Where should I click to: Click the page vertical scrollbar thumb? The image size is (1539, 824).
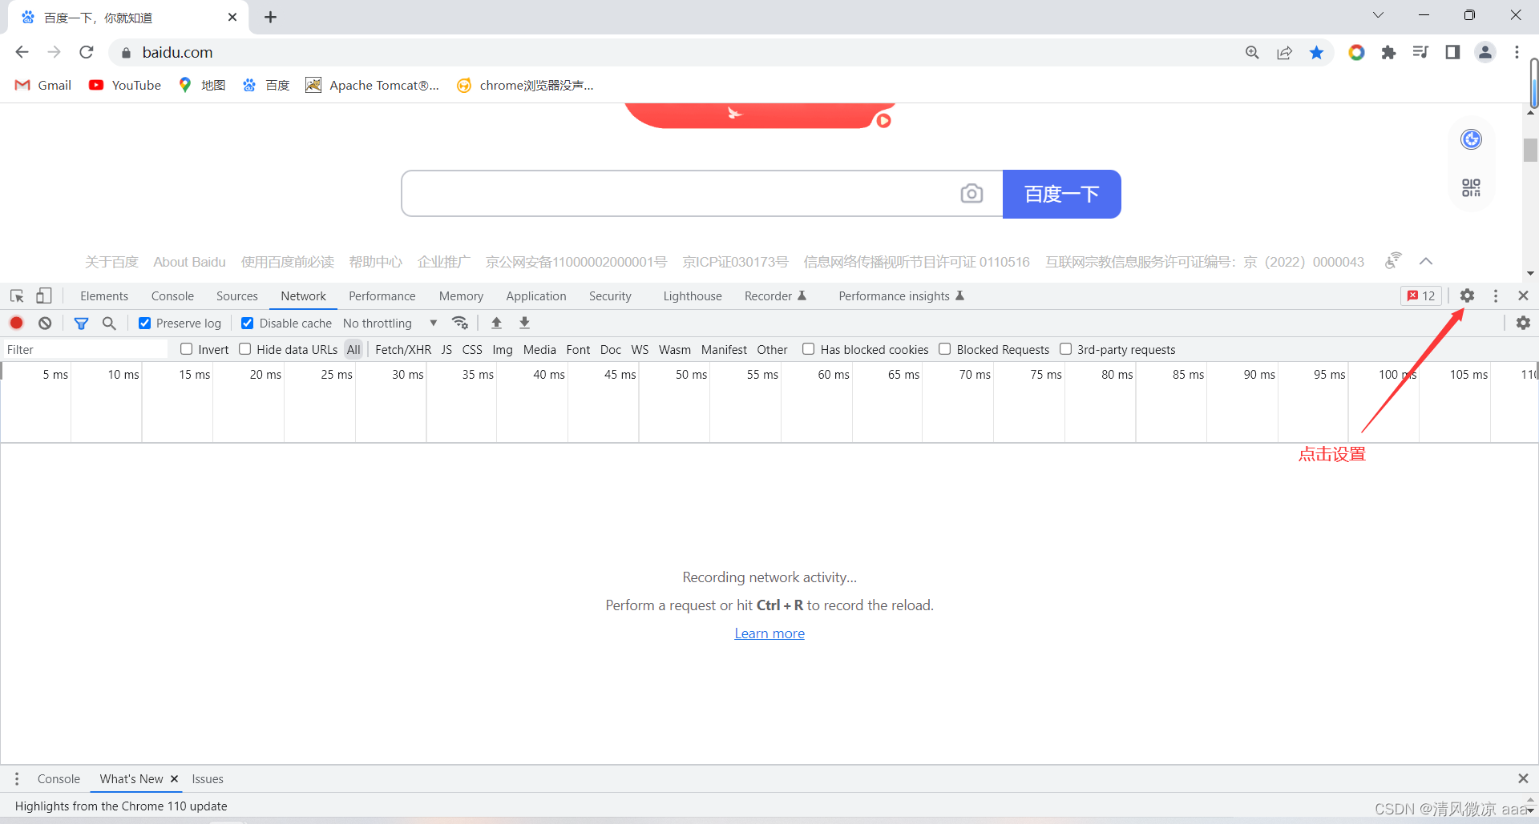tap(1530, 150)
